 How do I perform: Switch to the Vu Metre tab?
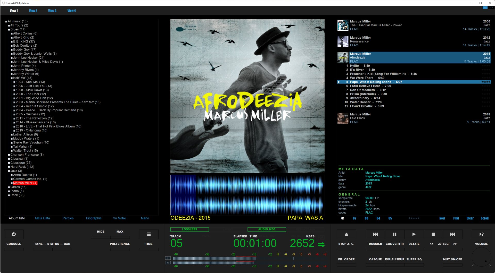coord(119,218)
